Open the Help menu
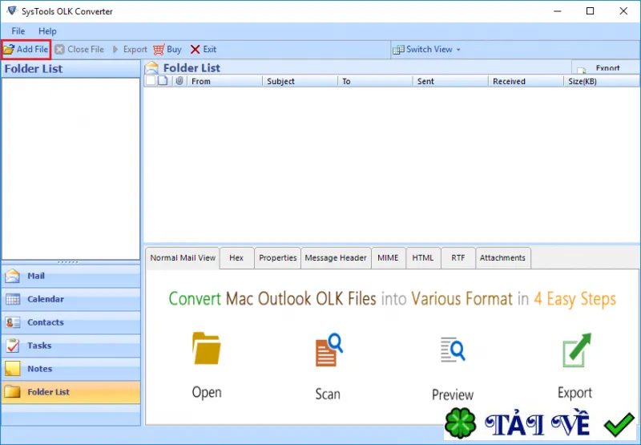Viewport: 641px width, 445px height. point(47,31)
